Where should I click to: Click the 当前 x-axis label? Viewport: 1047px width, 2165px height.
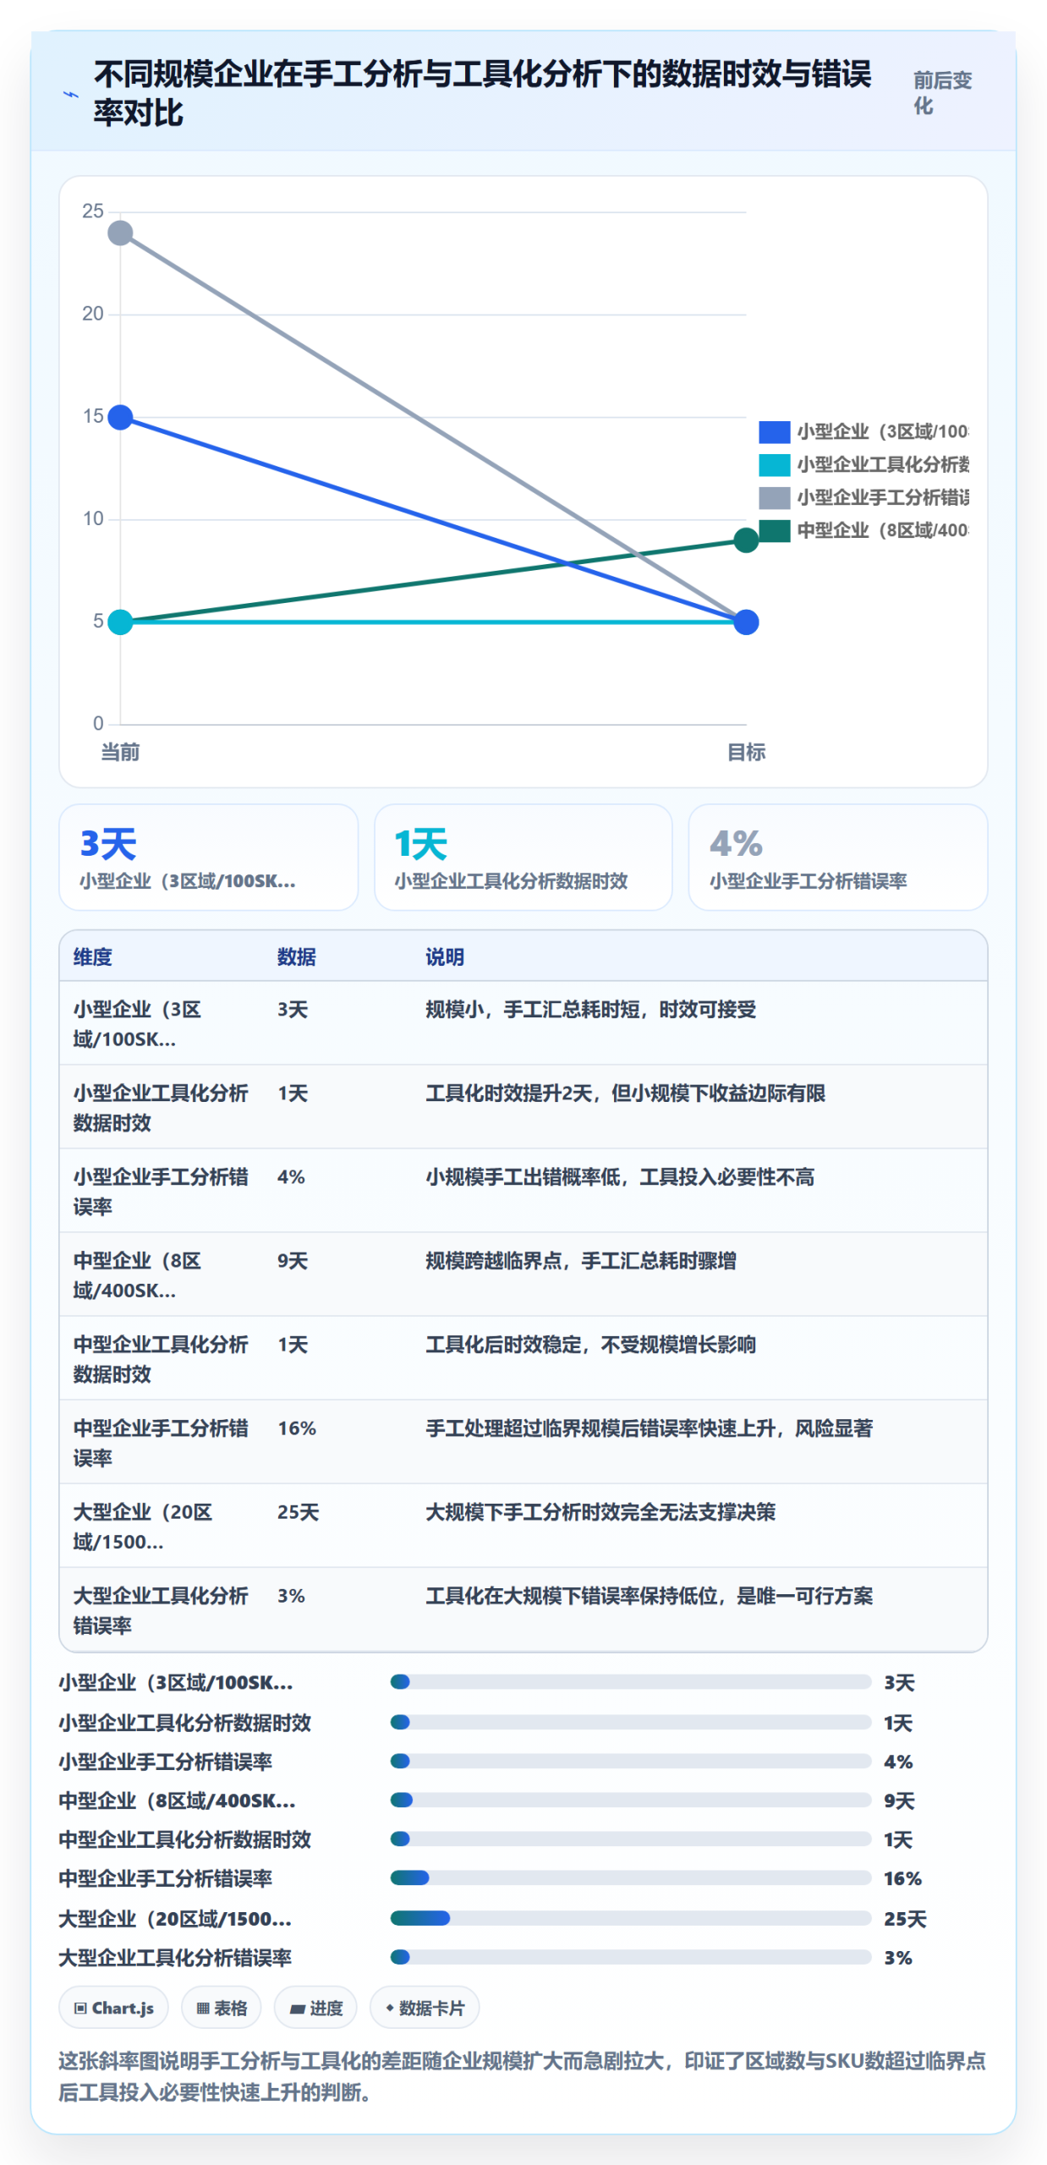[x=120, y=752]
